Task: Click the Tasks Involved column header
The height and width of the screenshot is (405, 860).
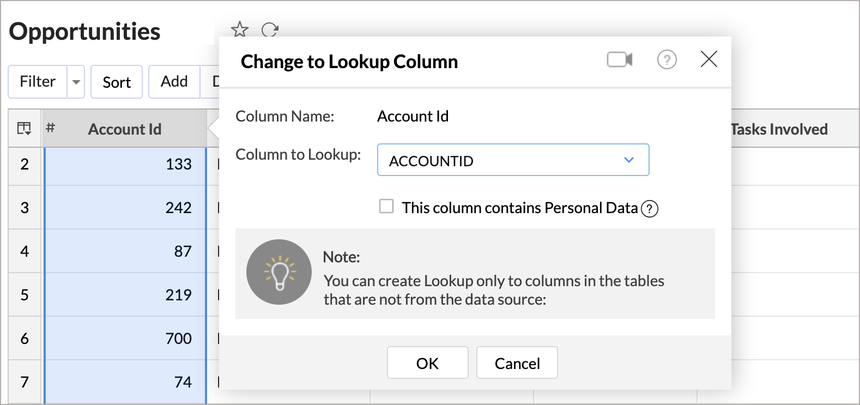Action: tap(780, 129)
